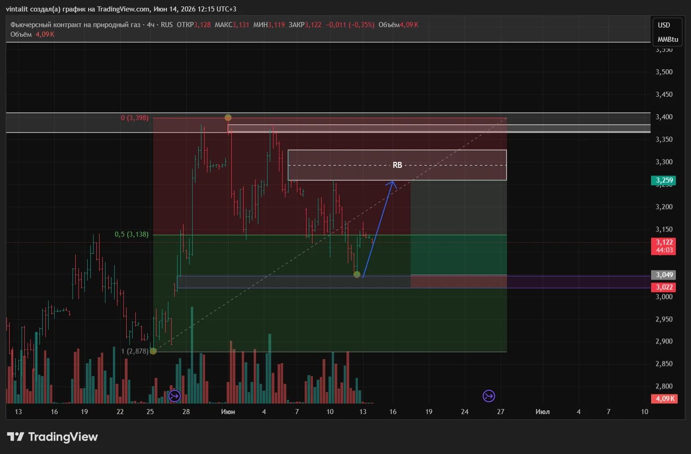The image size is (691, 454).
Task: Open the USD currency selector
Action: [664, 25]
